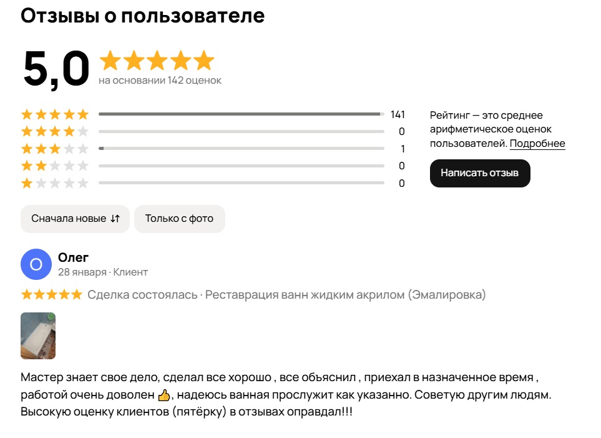
Task: Select the four-star rating row stars
Action: coord(55,131)
